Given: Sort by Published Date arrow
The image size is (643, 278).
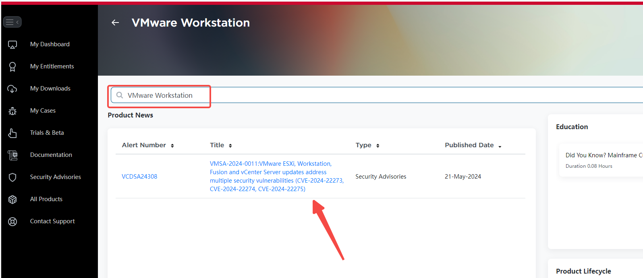Looking at the screenshot, I should [500, 146].
